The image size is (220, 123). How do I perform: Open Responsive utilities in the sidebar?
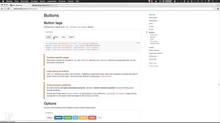pos(155,53)
